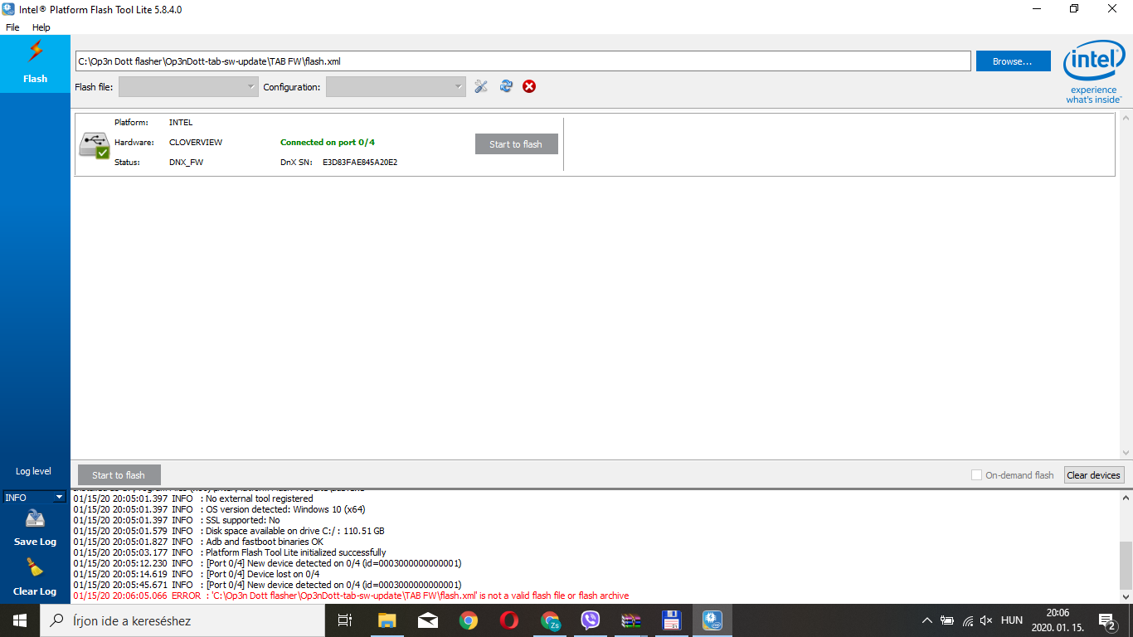Click the USB device connected icon

tap(95, 144)
